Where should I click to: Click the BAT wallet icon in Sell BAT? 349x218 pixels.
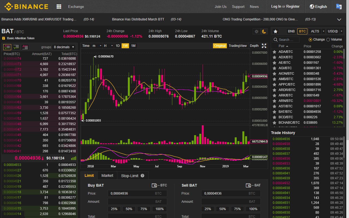[x=248, y=185]
